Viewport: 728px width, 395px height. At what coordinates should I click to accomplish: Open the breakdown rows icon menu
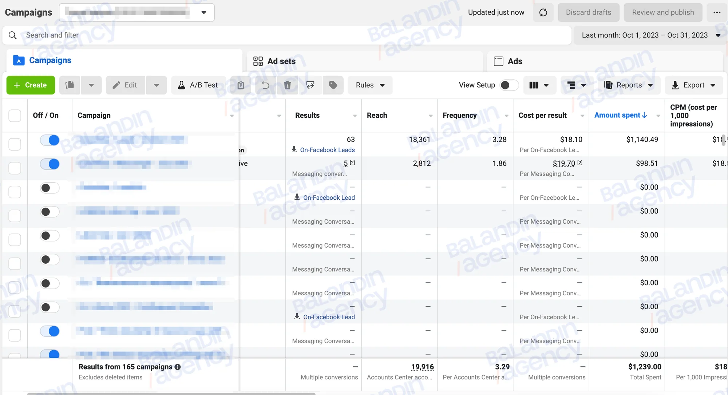(x=577, y=85)
